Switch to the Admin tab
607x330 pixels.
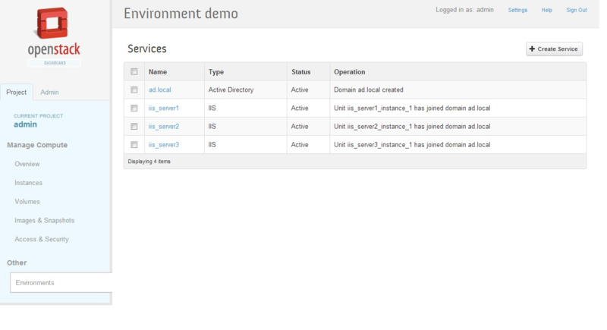[x=49, y=93]
